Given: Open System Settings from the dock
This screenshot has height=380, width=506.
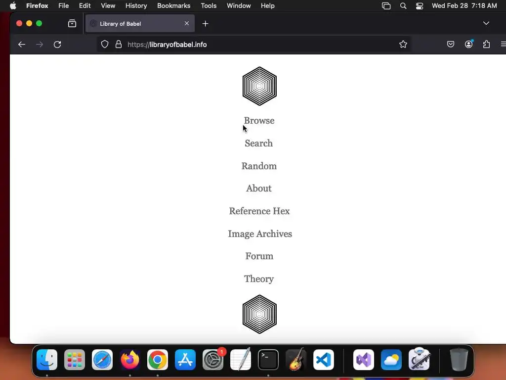Looking at the screenshot, I should 213,360.
